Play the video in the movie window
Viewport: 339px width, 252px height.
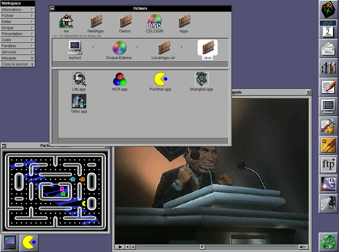[120, 247]
